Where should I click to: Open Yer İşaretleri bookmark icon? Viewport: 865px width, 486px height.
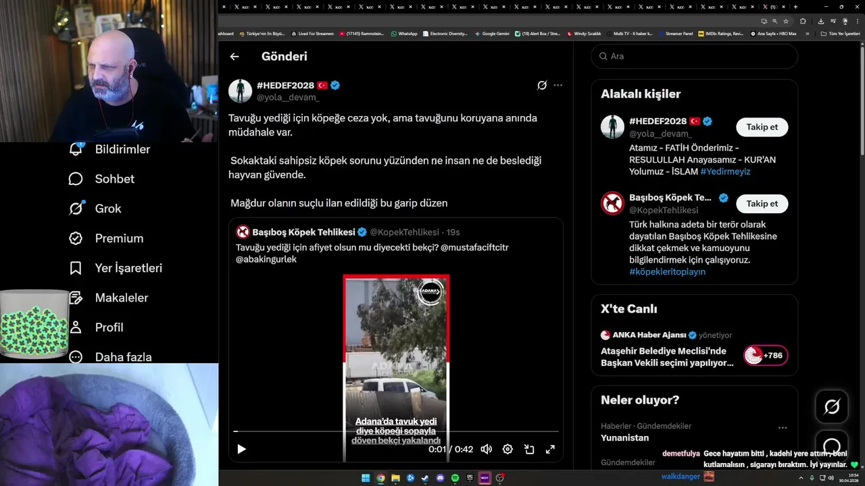(x=76, y=268)
